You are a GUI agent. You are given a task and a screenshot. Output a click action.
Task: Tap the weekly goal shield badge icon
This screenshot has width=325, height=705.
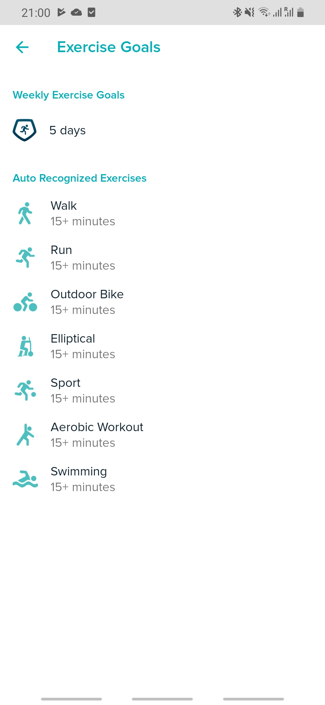25,130
